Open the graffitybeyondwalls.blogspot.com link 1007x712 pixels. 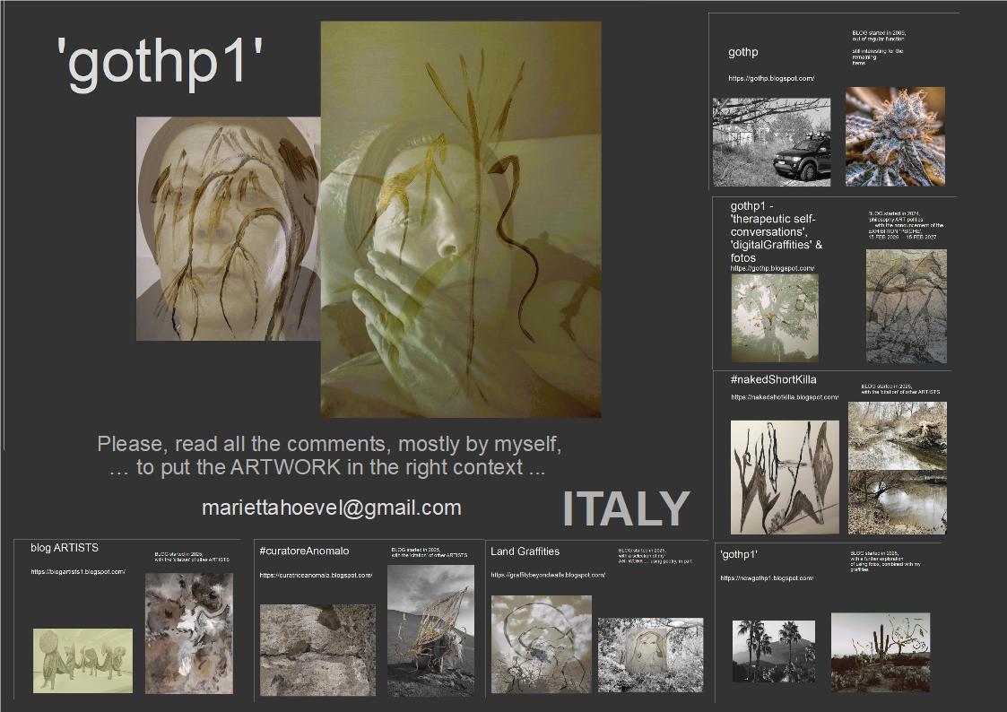coord(548,575)
